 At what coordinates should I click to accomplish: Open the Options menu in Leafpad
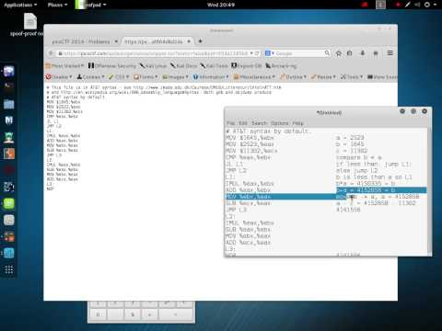click(x=280, y=123)
